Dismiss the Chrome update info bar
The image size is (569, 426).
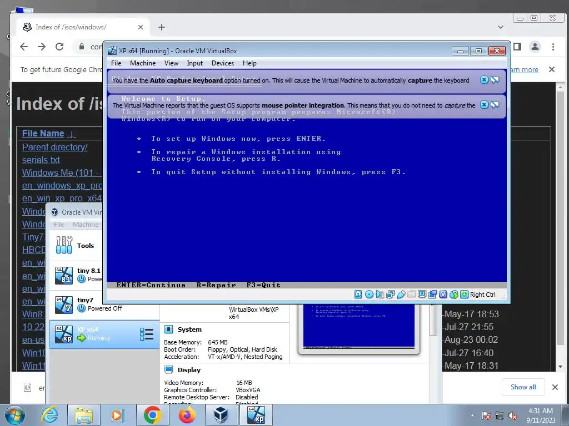[x=552, y=69]
